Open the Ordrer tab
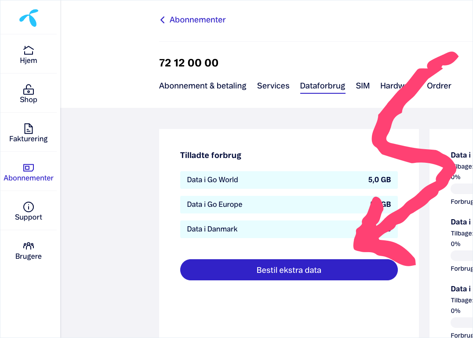The image size is (473, 338). coord(439,86)
